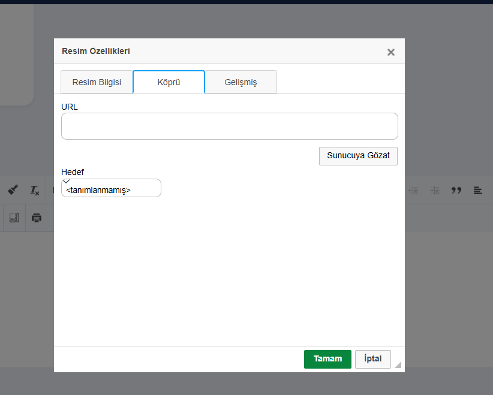493x395 pixels.
Task: Click the decrease indent icon
Action: point(413,190)
